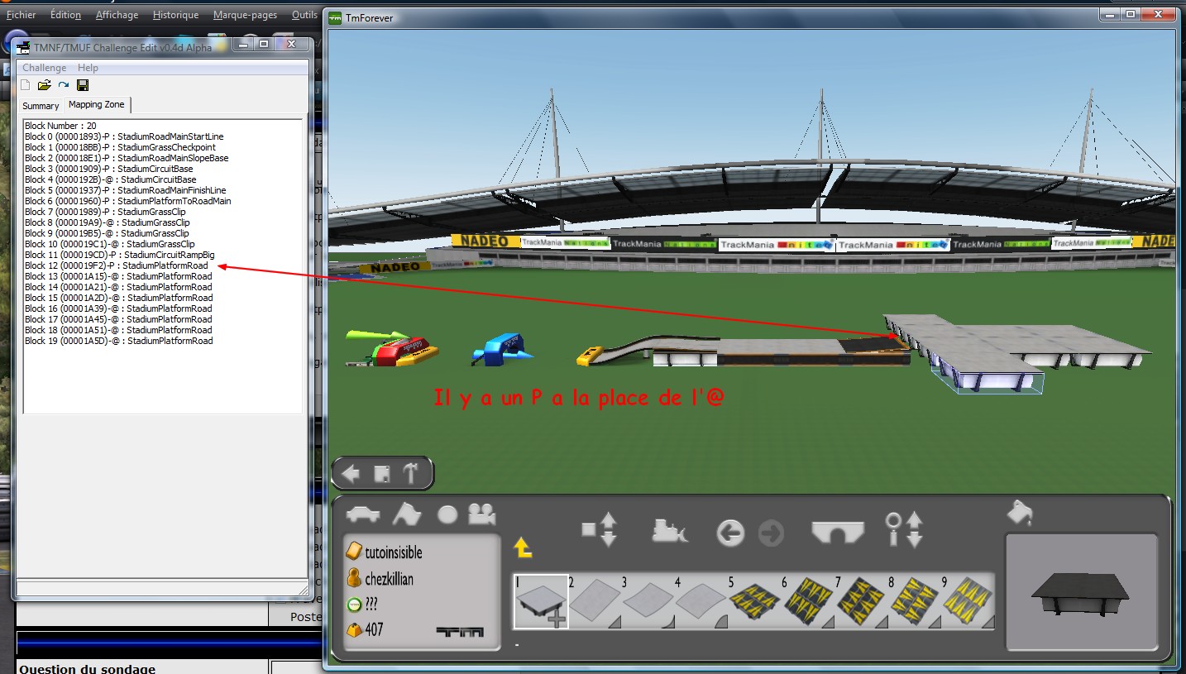This screenshot has width=1186, height=674.
Task: Select block slot 1 platform
Action: pyautogui.click(x=540, y=602)
